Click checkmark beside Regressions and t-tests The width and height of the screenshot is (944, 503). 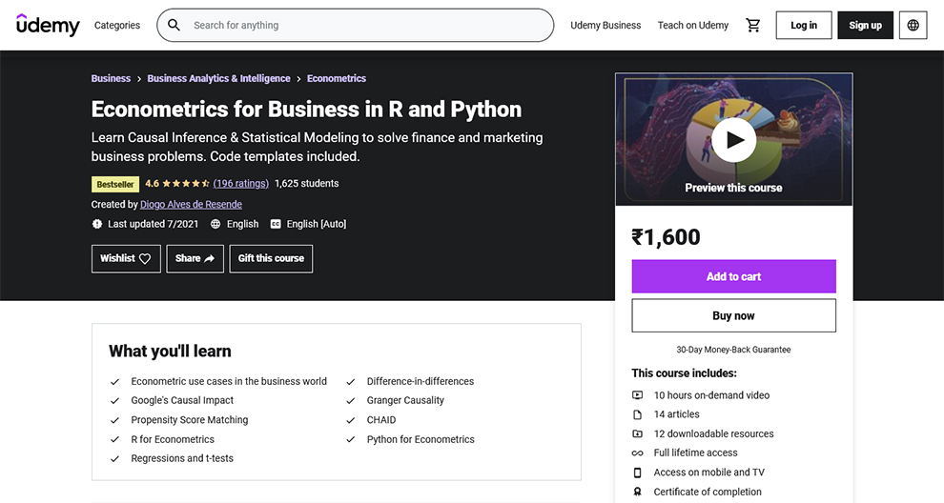114,458
